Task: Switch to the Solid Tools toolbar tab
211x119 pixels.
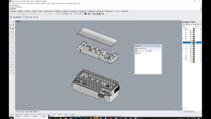Action: 92,11
